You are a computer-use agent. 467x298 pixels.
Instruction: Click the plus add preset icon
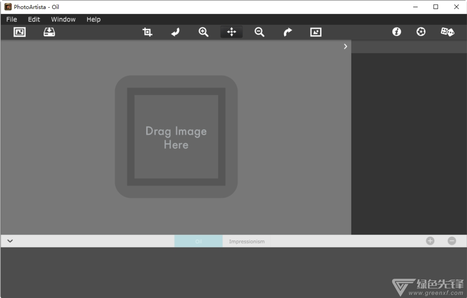click(430, 241)
